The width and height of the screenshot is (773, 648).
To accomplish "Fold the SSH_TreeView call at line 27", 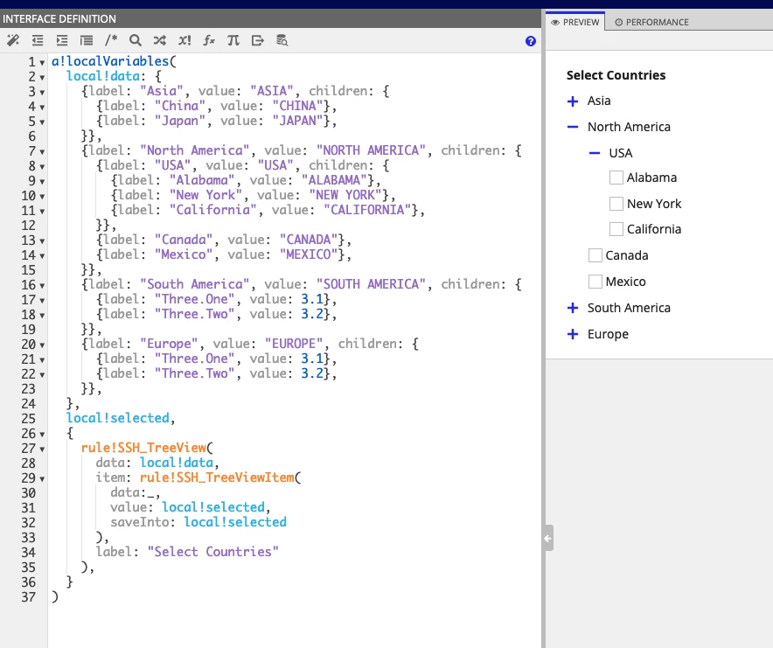I will (42, 449).
